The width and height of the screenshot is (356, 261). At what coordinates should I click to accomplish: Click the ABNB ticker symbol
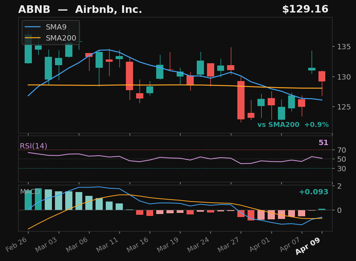pyautogui.click(x=35, y=9)
